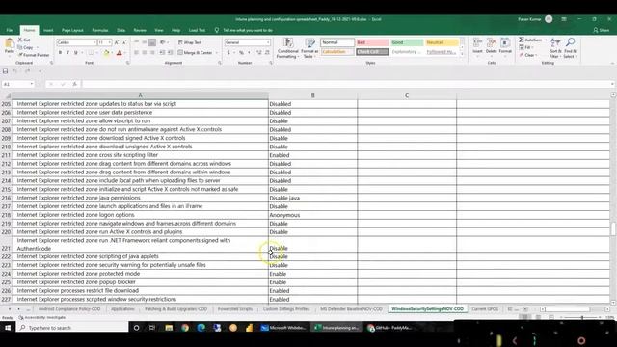Apply the Neutral cell style
The height and width of the screenshot is (347, 617).
[x=442, y=42]
